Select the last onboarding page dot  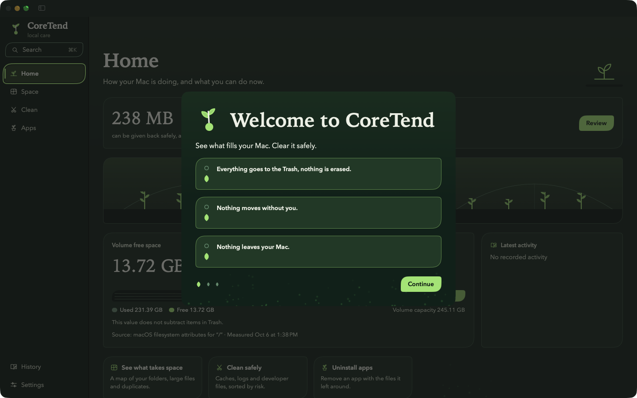click(217, 284)
